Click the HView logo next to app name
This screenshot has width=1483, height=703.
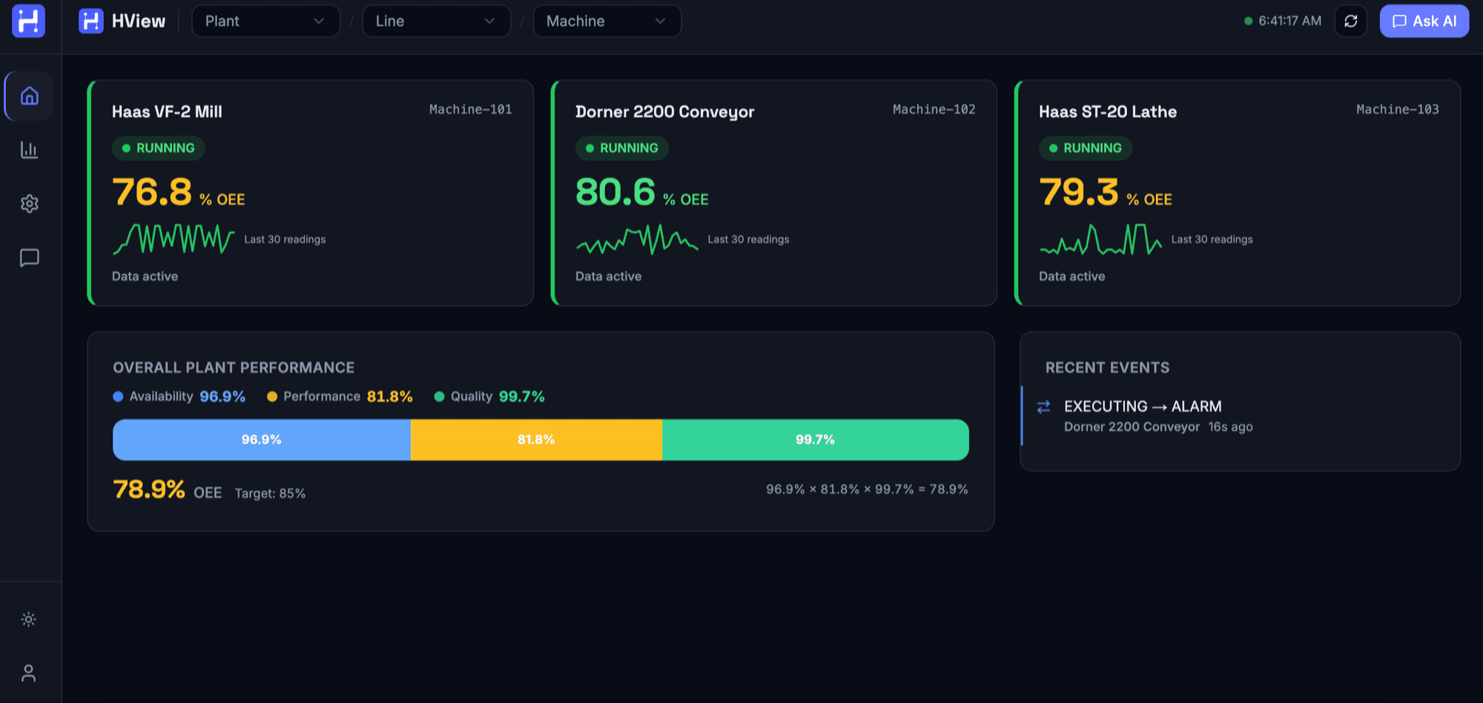coord(91,21)
